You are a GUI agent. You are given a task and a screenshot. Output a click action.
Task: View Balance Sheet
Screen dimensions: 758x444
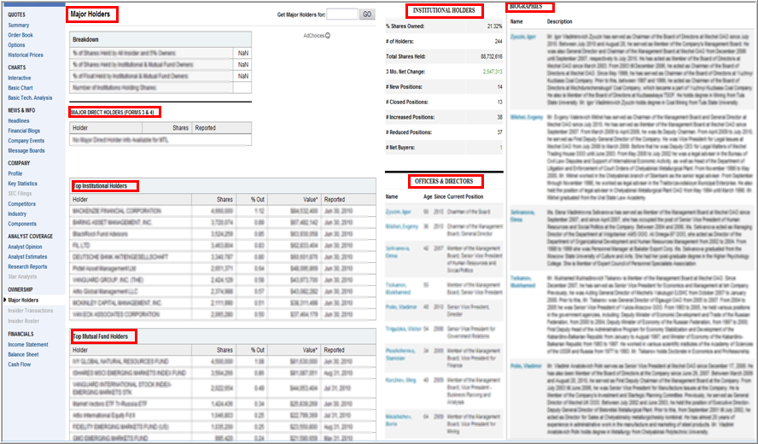[x=23, y=354]
